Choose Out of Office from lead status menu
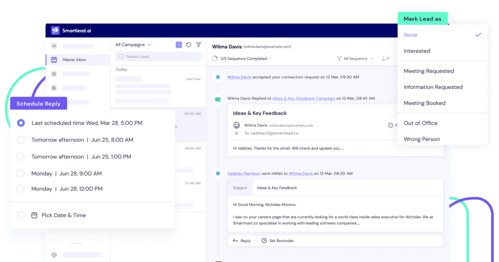This screenshot has height=262, width=499. (421, 123)
